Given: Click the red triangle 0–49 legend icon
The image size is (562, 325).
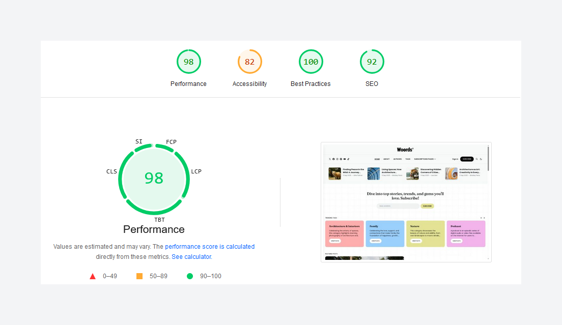Looking at the screenshot, I should (93, 276).
